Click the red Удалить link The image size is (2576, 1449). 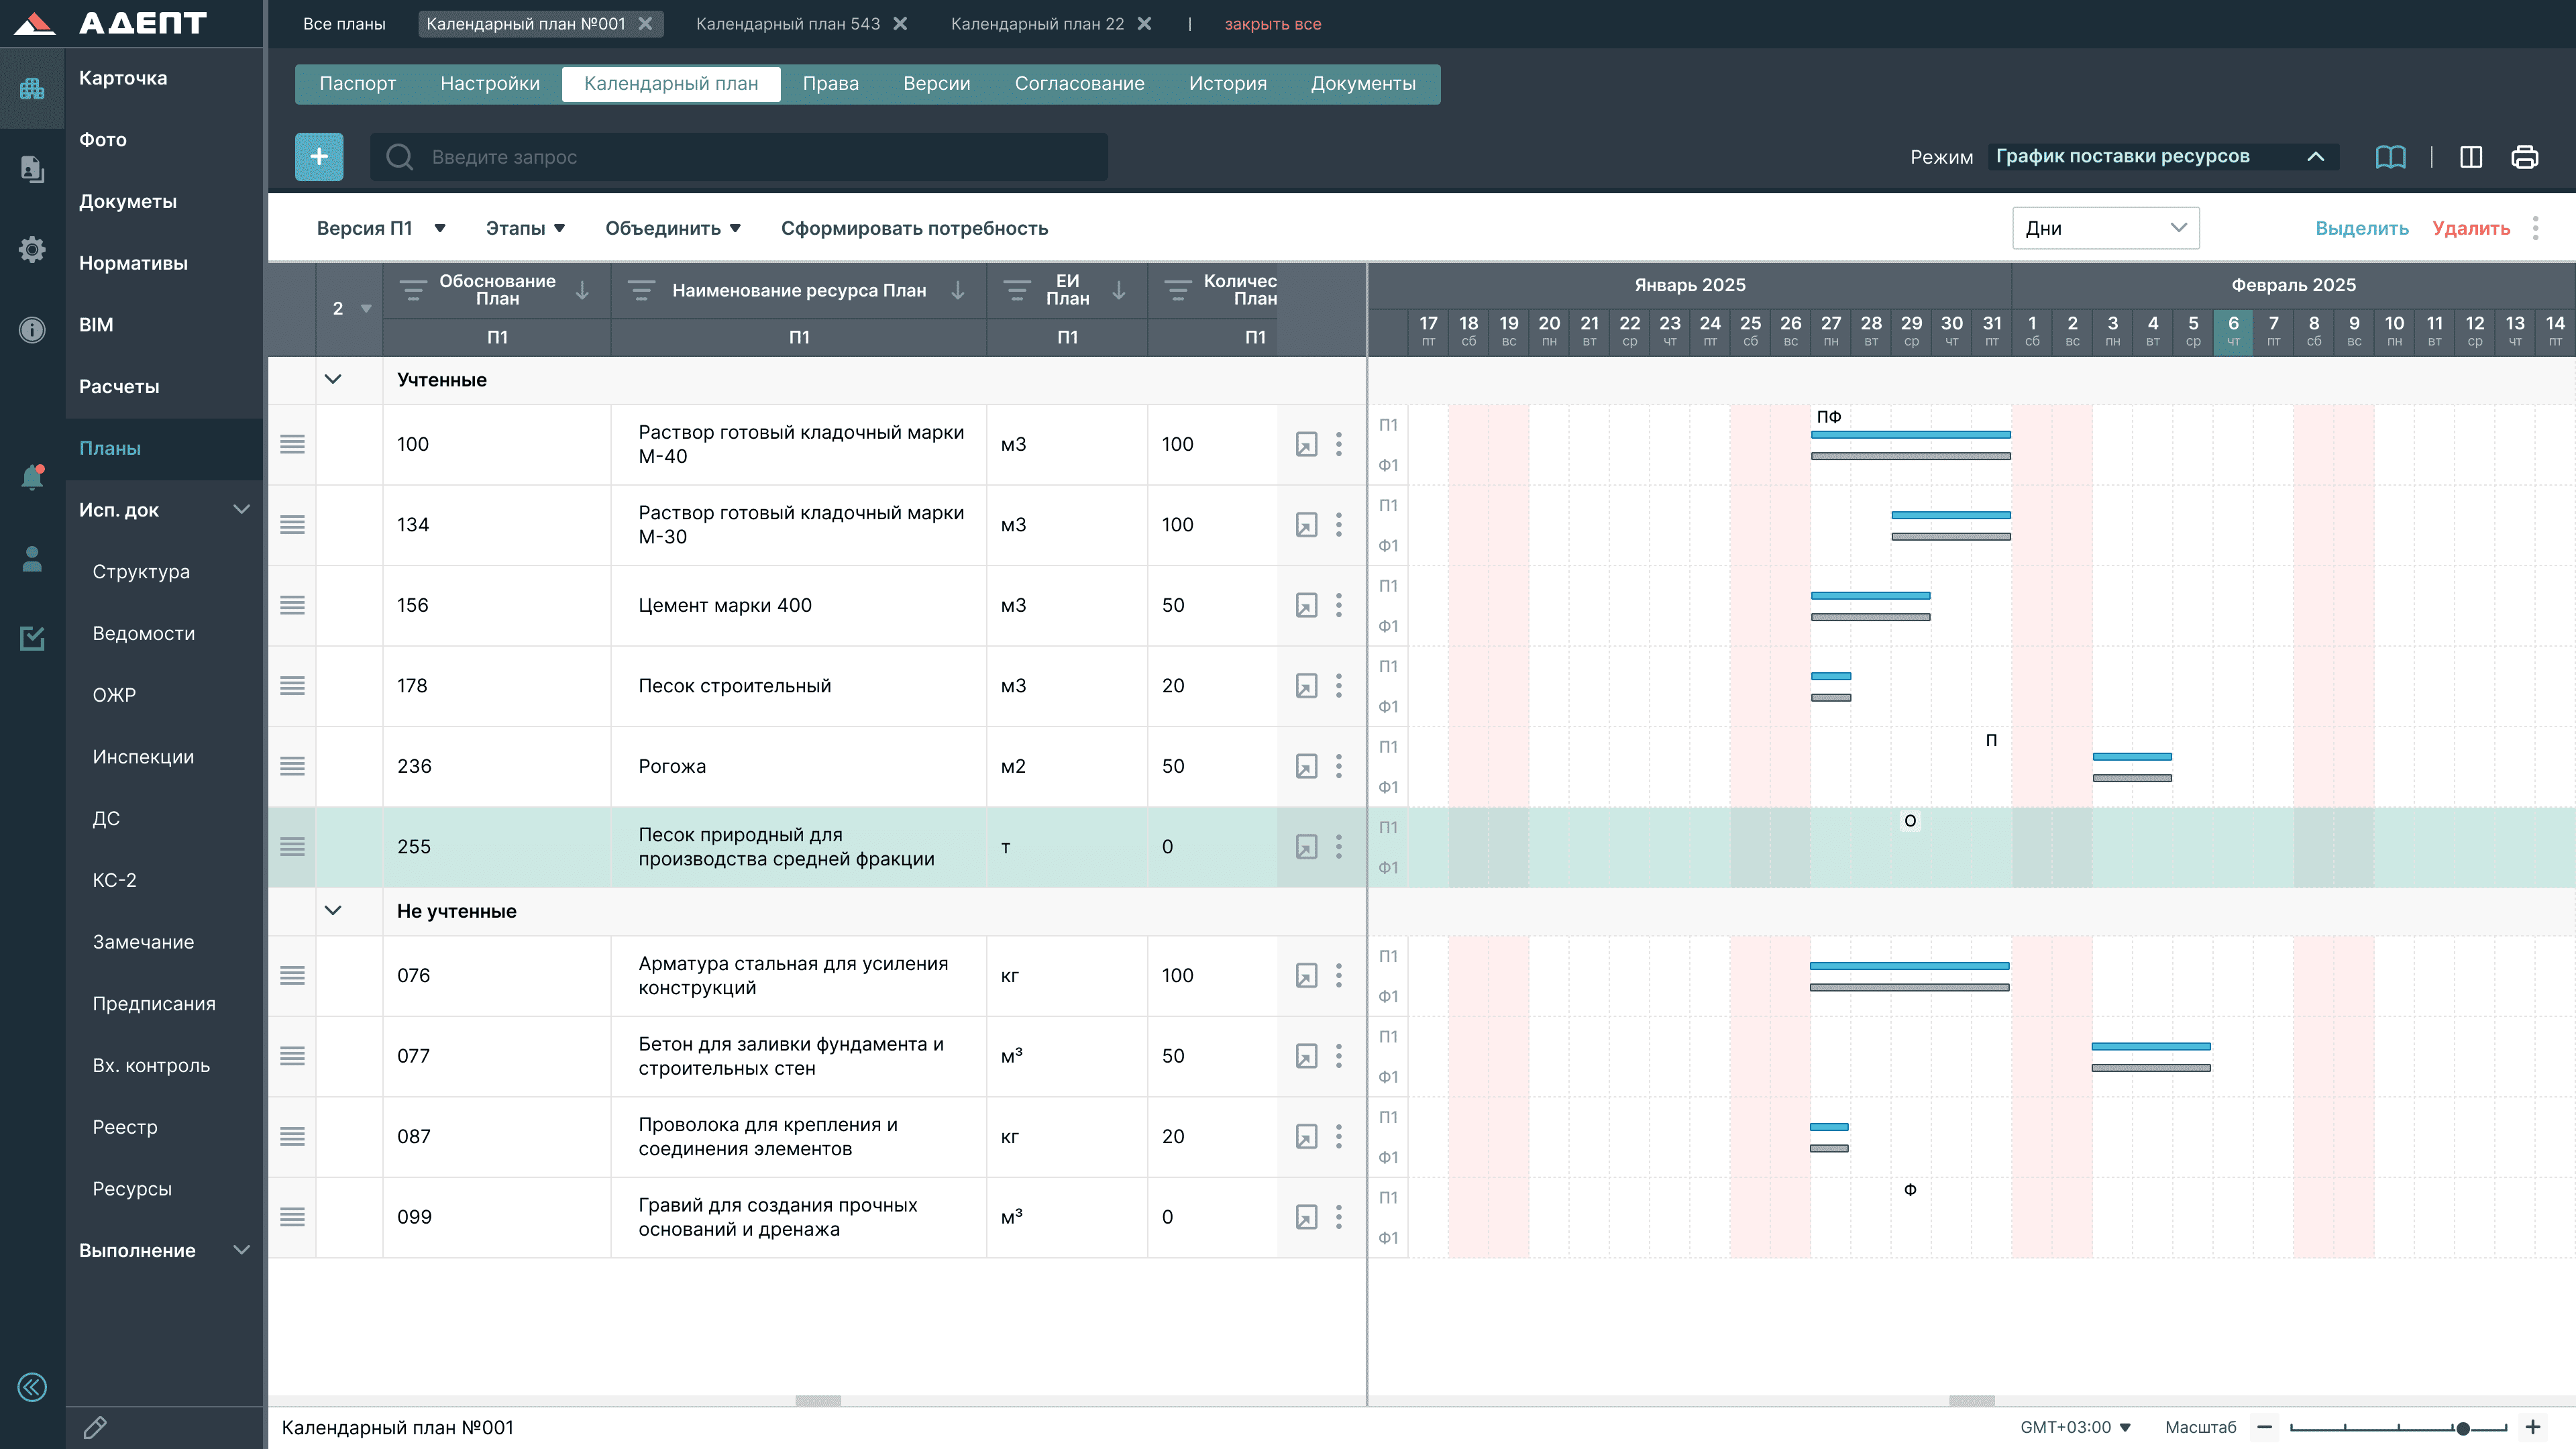[x=2471, y=228]
